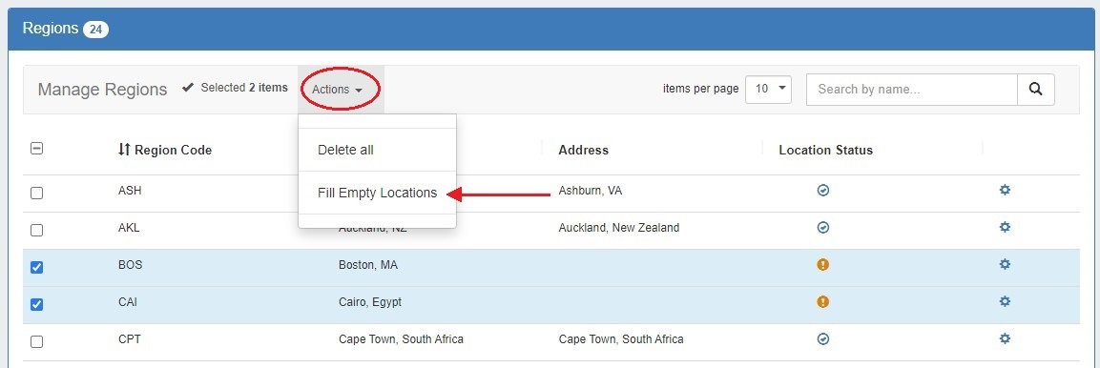The width and height of the screenshot is (1100, 368).
Task: Toggle the select-all header checkbox
Action: (37, 148)
